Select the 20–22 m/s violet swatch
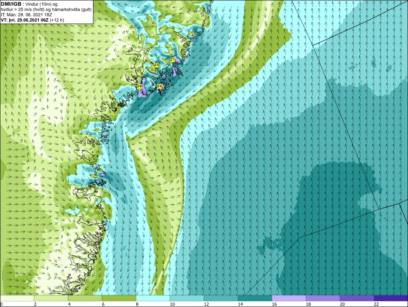The height and width of the screenshot is (307, 408). 357,298
